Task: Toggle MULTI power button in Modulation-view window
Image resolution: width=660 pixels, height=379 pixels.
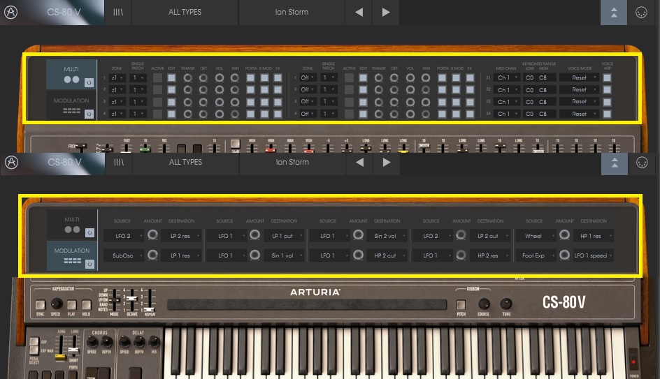Action: click(89, 232)
